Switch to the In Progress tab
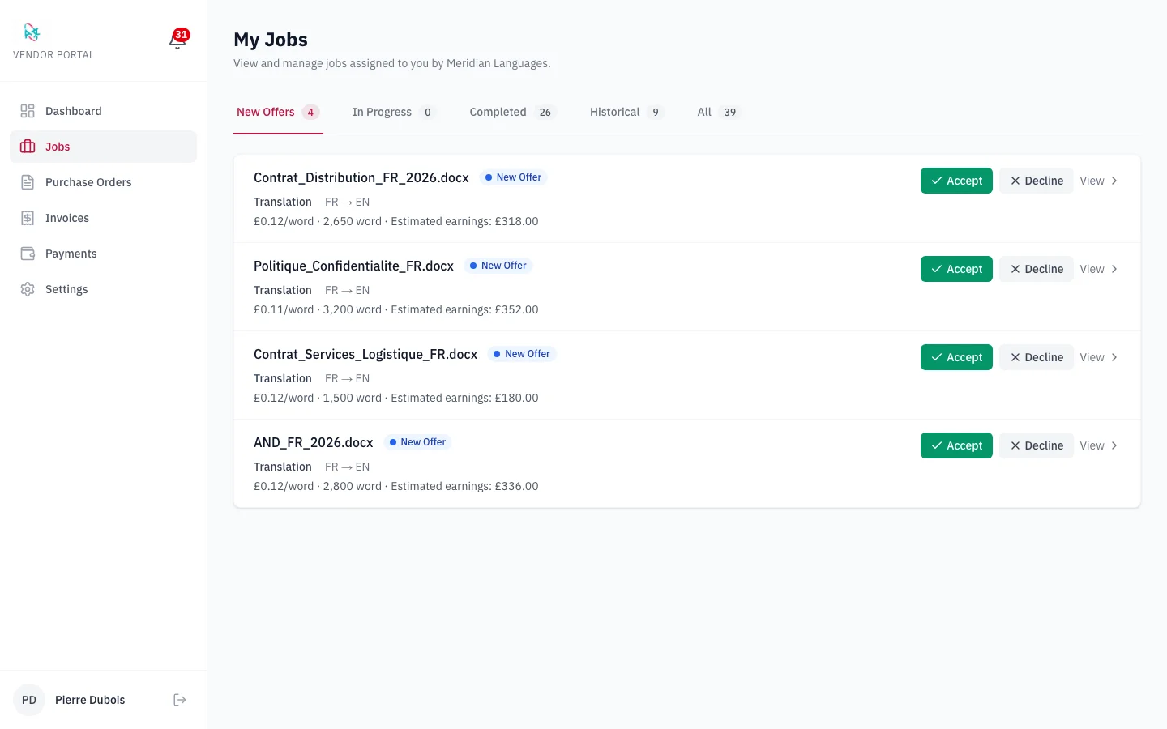1167x729 pixels. tap(394, 113)
